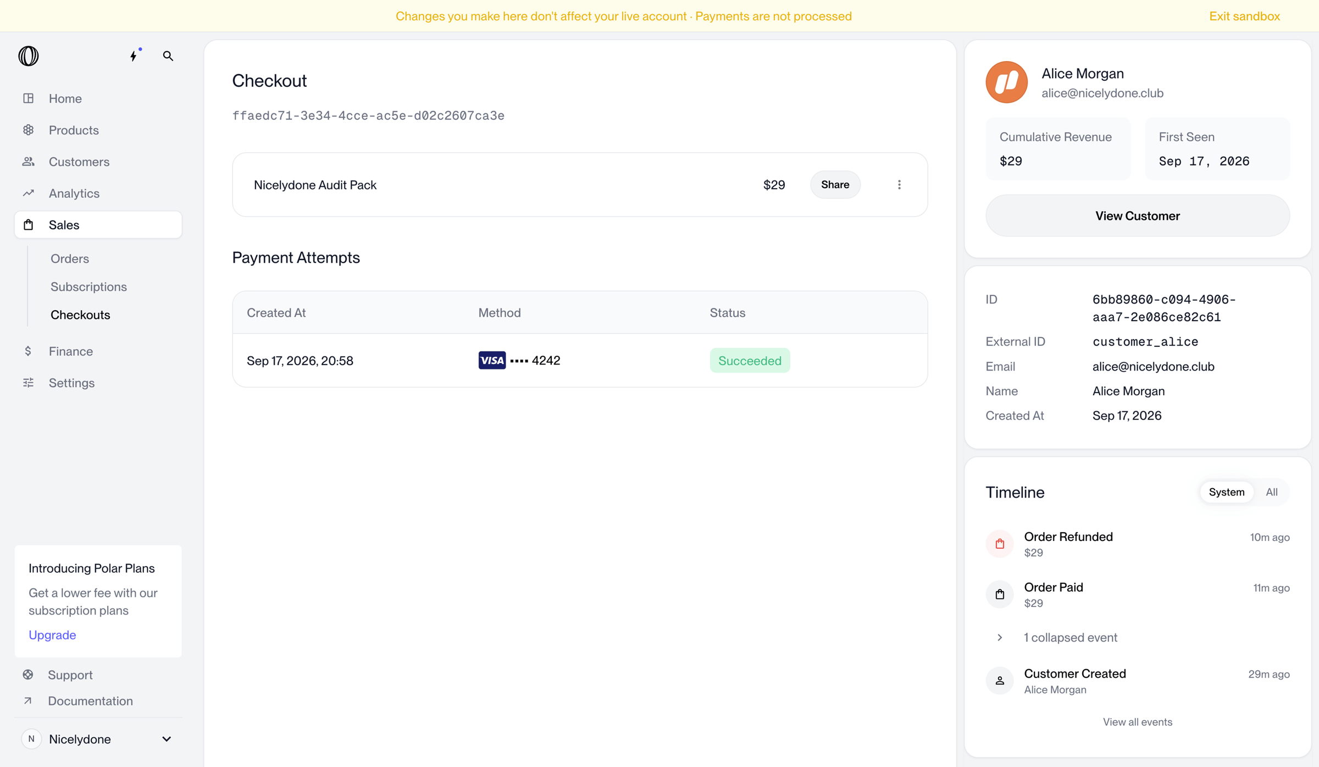Viewport: 1319px width, 767px height.
Task: Click View all events link
Action: point(1137,722)
